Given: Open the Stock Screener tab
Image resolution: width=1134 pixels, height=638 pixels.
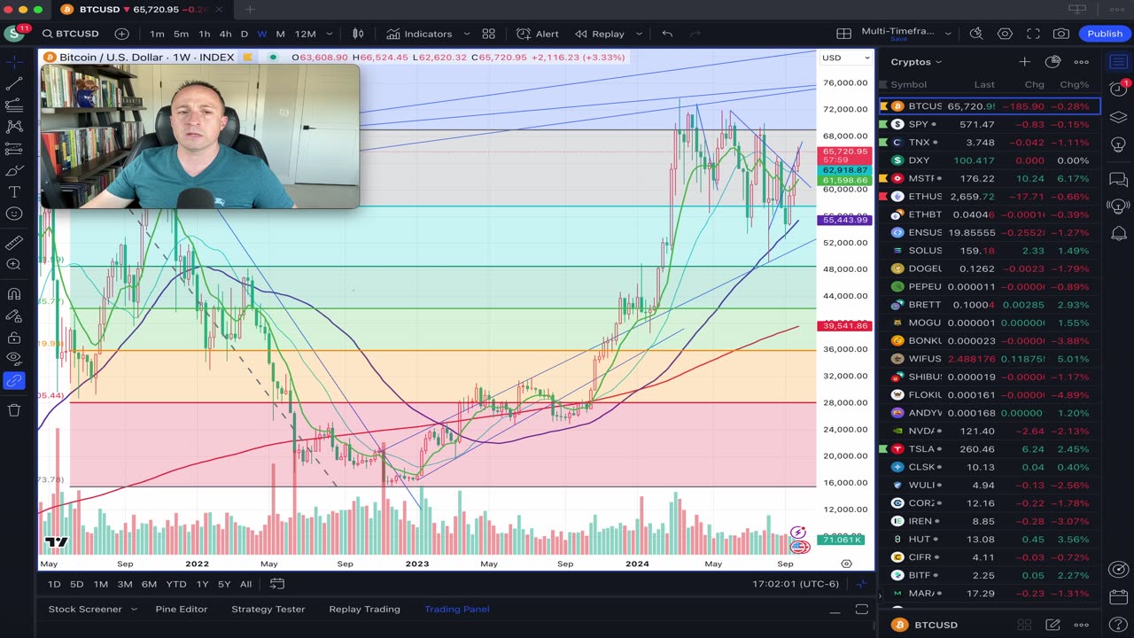Looking at the screenshot, I should [85, 609].
